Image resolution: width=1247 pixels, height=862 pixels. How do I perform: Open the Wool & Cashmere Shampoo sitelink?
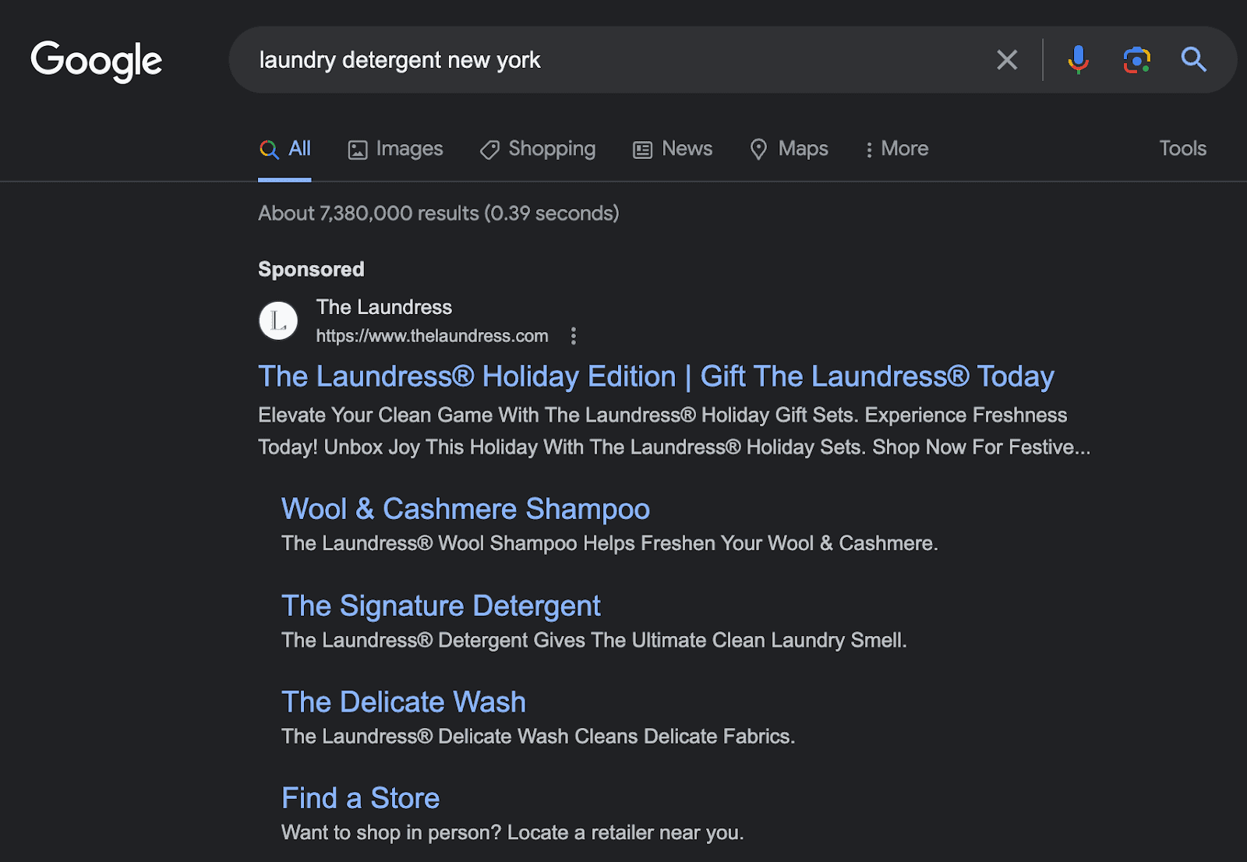click(465, 509)
